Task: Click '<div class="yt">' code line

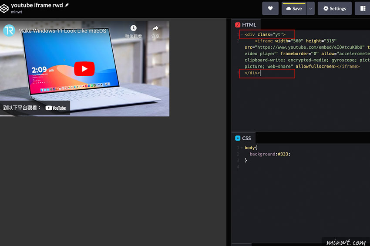Action: pyautogui.click(x=265, y=35)
